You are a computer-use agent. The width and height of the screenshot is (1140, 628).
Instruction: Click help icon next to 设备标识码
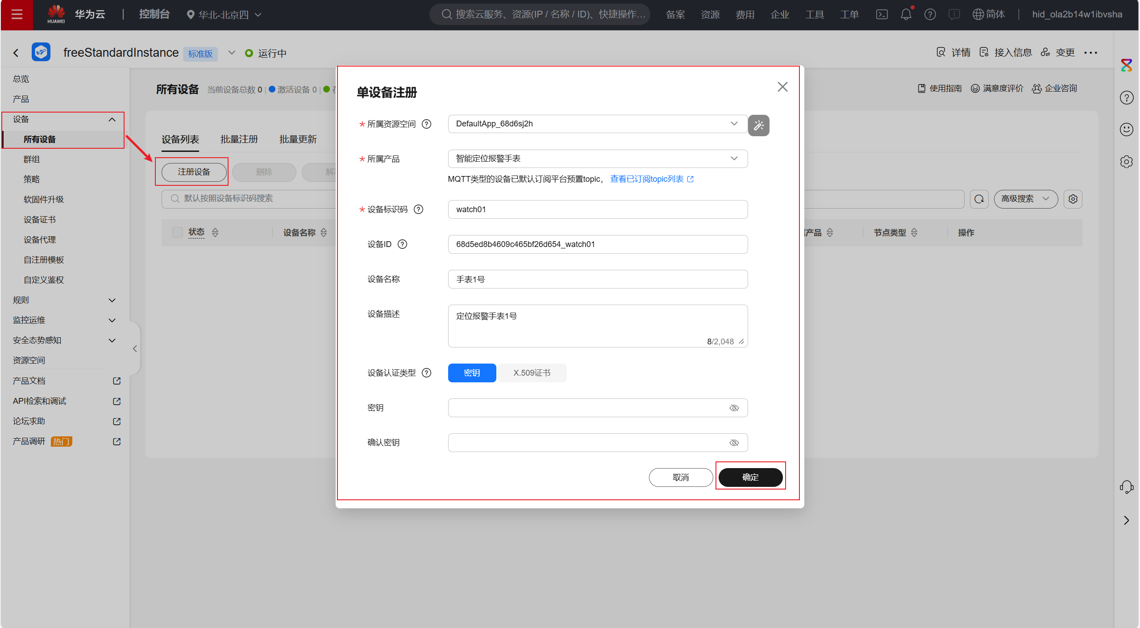coord(418,209)
